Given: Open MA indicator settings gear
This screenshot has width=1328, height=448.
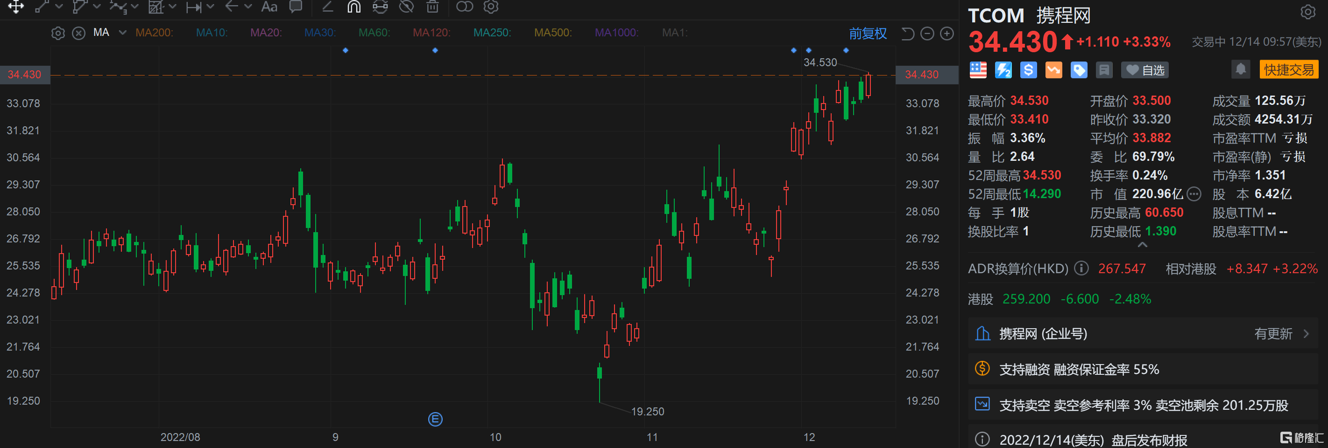Looking at the screenshot, I should [x=58, y=34].
